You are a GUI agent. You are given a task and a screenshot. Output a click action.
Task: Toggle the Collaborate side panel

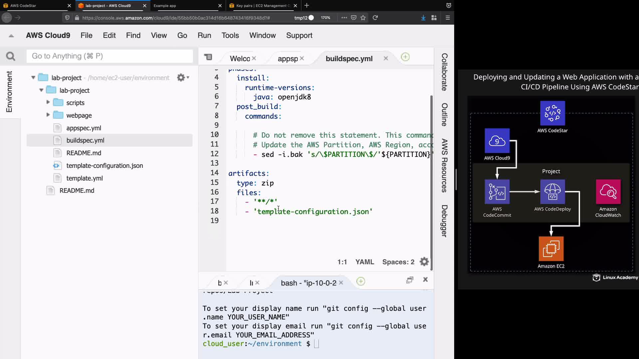point(444,72)
